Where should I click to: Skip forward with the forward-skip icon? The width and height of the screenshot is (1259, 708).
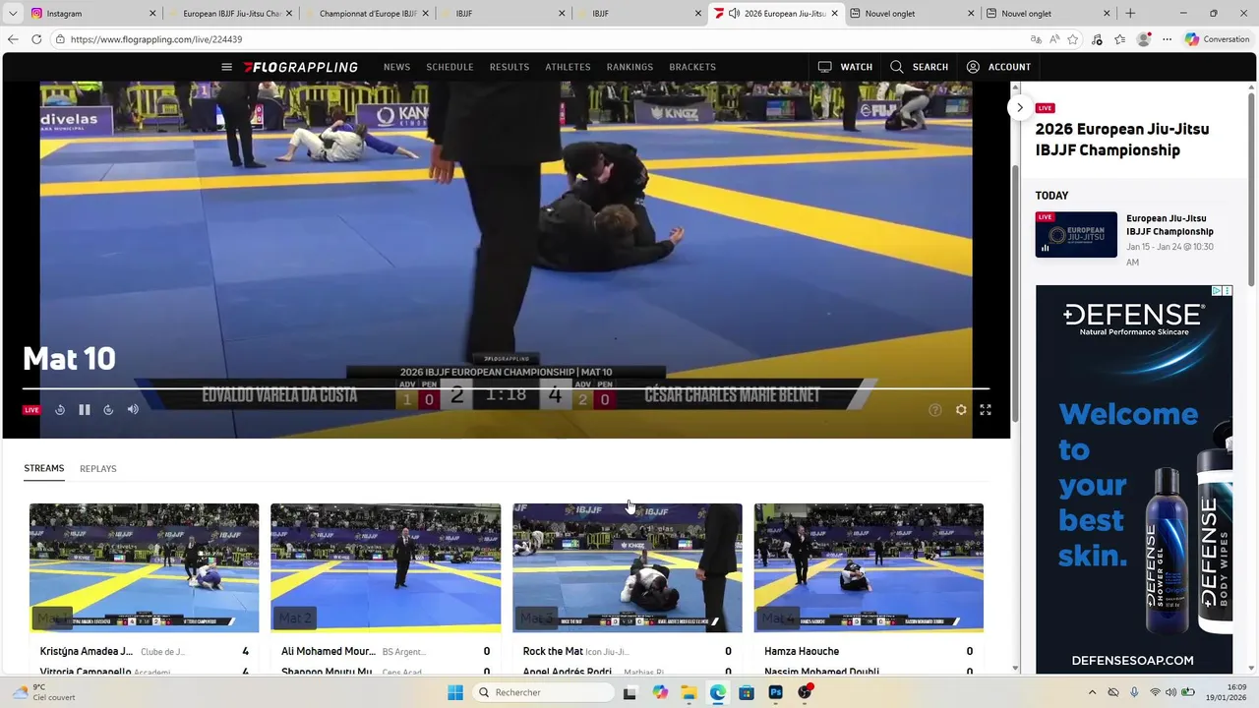click(x=108, y=410)
